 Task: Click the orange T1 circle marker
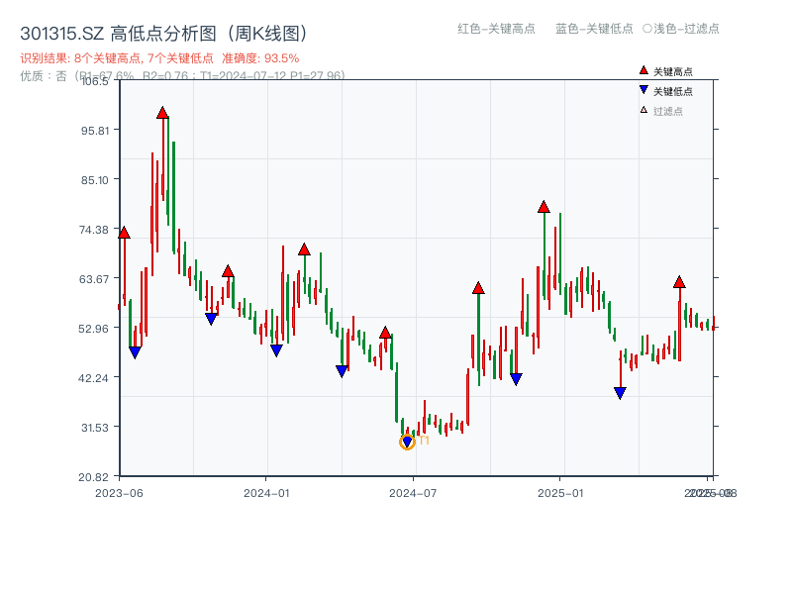[407, 442]
